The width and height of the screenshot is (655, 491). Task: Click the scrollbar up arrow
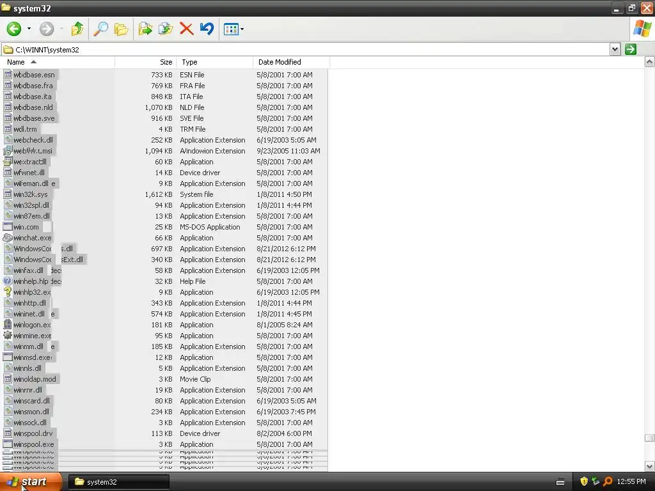pyautogui.click(x=649, y=62)
